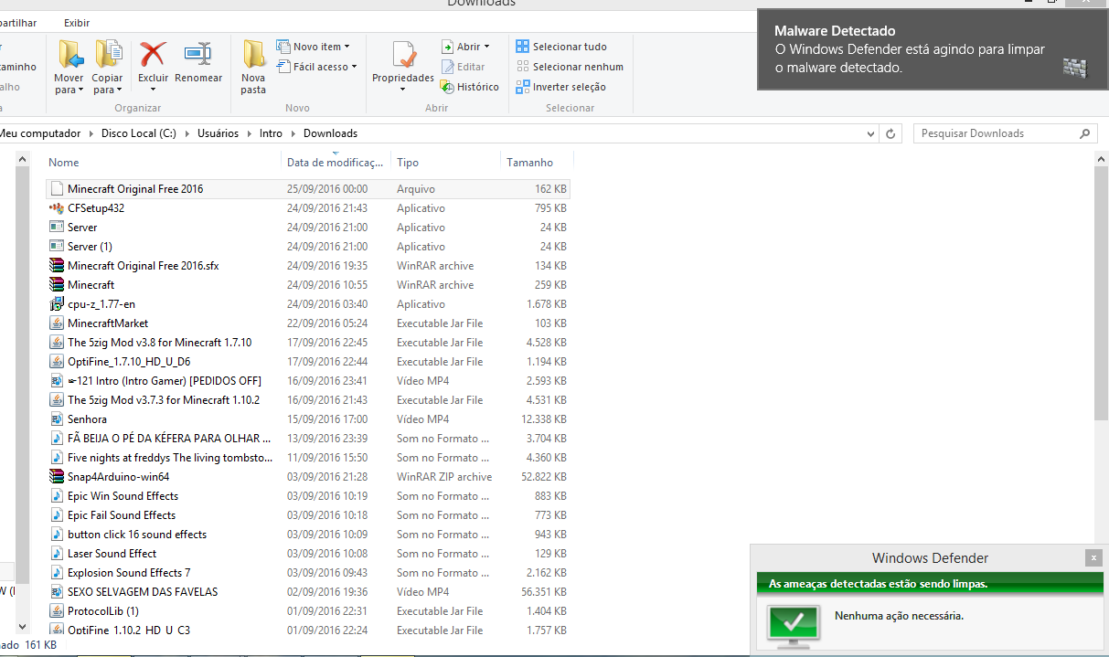The height and width of the screenshot is (657, 1109).
Task: Sort by the Tipo column header
Action: click(x=445, y=163)
